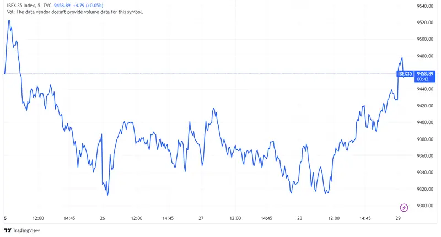Click the last 14:45 time label

click(365, 218)
